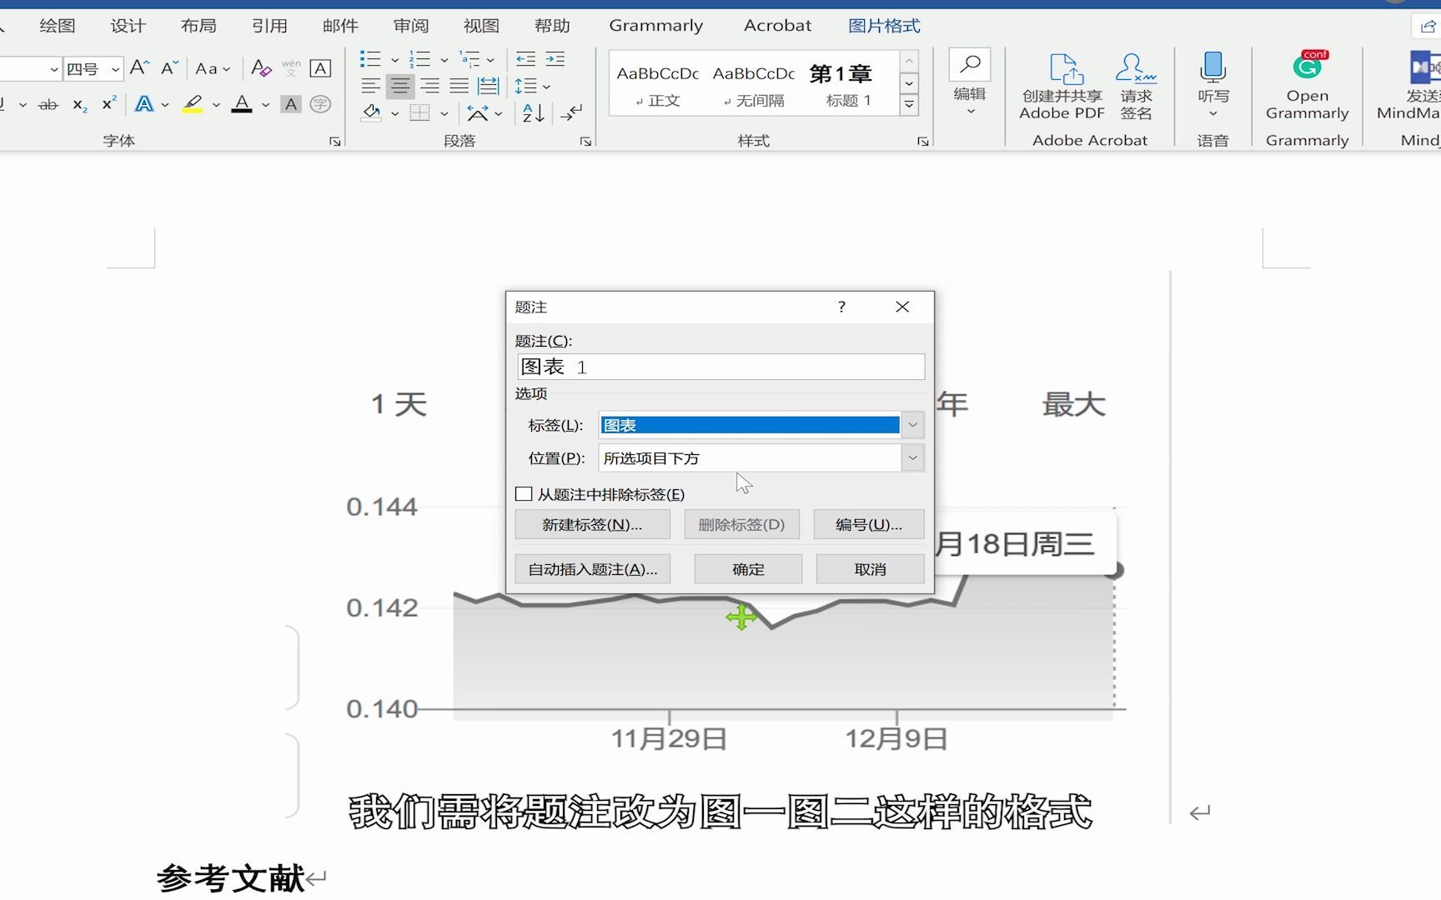The width and height of the screenshot is (1441, 900).
Task: Switch to Picture Format tab
Action: pyautogui.click(x=884, y=26)
